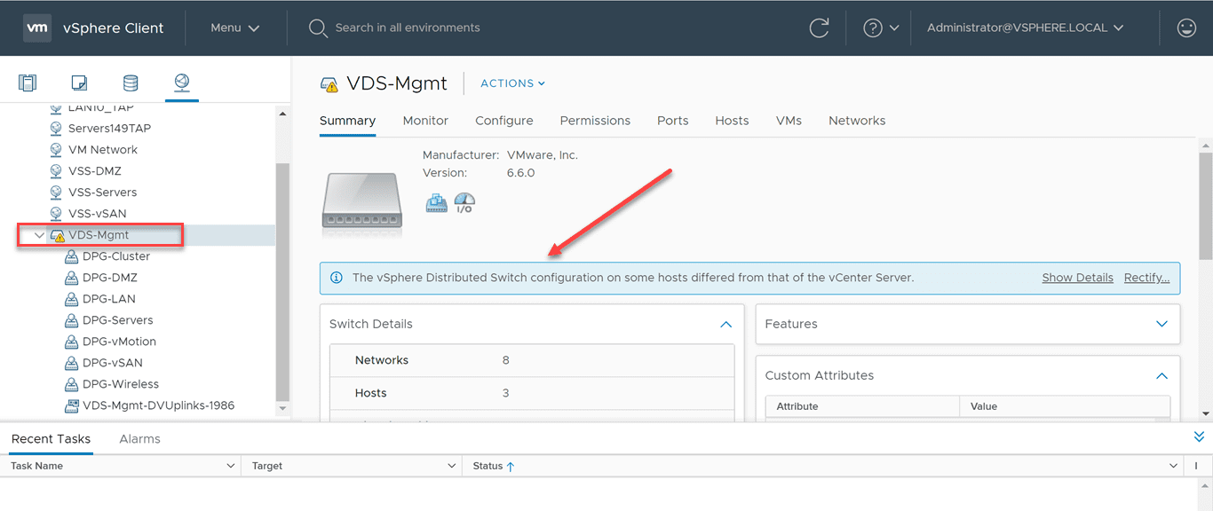The height and width of the screenshot is (511, 1213).
Task: Expand the Features panel
Action: coord(1161,324)
